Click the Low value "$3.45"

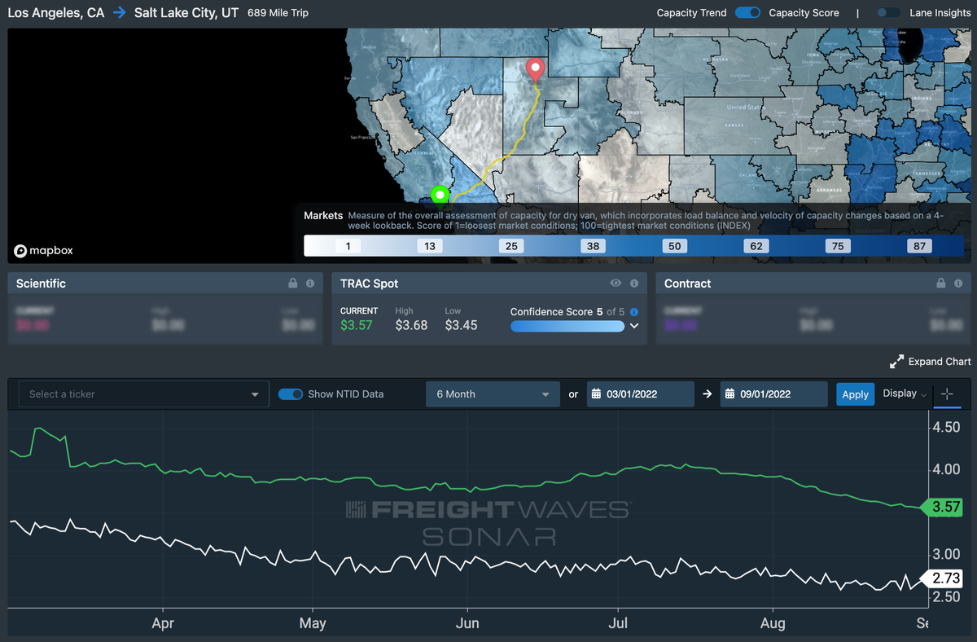(461, 325)
